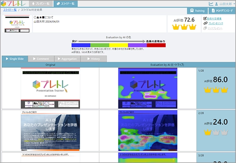This screenshot has height=163, width=236.
Task: Click the microphone icon on プレゼン一覧 tab
Action: click(33, 4)
